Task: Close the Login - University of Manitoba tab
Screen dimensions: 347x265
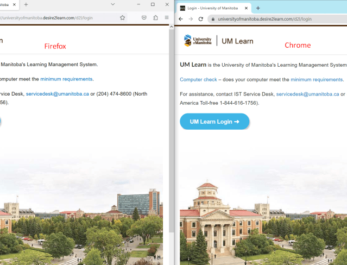Action: 246,8
